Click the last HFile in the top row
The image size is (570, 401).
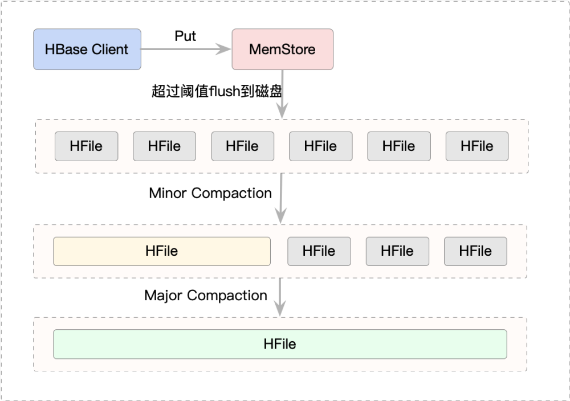point(477,146)
